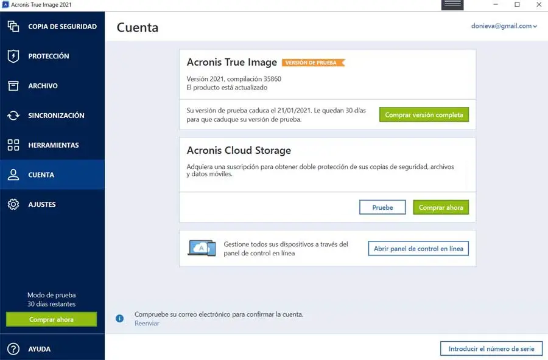Click Versión 2021, compilación 35860 text
Image resolution: width=548 pixels, height=360 pixels.
pos(234,79)
